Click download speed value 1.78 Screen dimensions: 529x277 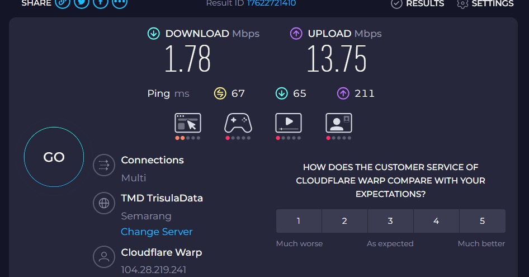187,59
